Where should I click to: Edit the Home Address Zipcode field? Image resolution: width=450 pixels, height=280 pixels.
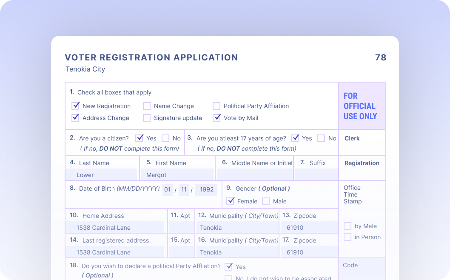point(309,228)
